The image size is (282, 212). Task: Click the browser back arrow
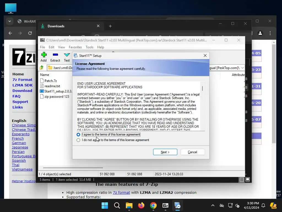pyautogui.click(x=10, y=33)
